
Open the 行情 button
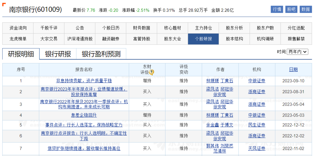click(277, 9)
